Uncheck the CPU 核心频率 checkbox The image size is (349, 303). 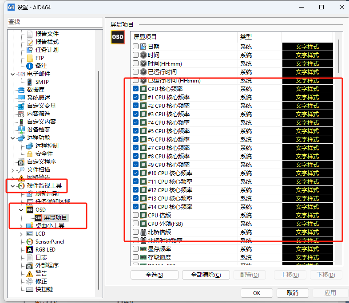pos(135,88)
